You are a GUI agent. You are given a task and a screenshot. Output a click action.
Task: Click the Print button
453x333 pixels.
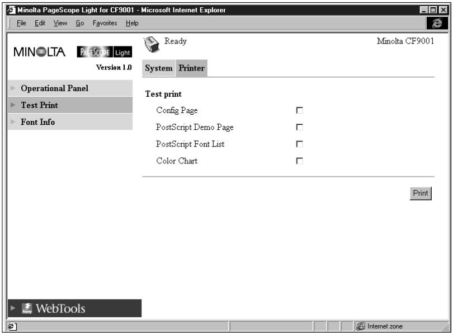pos(421,194)
